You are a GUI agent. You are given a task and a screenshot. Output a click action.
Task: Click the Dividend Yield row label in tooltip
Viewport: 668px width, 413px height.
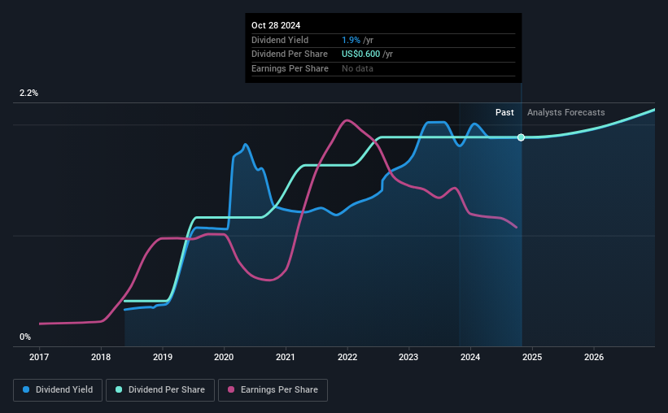click(x=280, y=40)
